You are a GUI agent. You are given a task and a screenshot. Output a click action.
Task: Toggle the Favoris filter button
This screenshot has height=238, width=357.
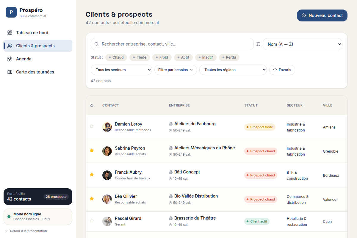(x=282, y=70)
